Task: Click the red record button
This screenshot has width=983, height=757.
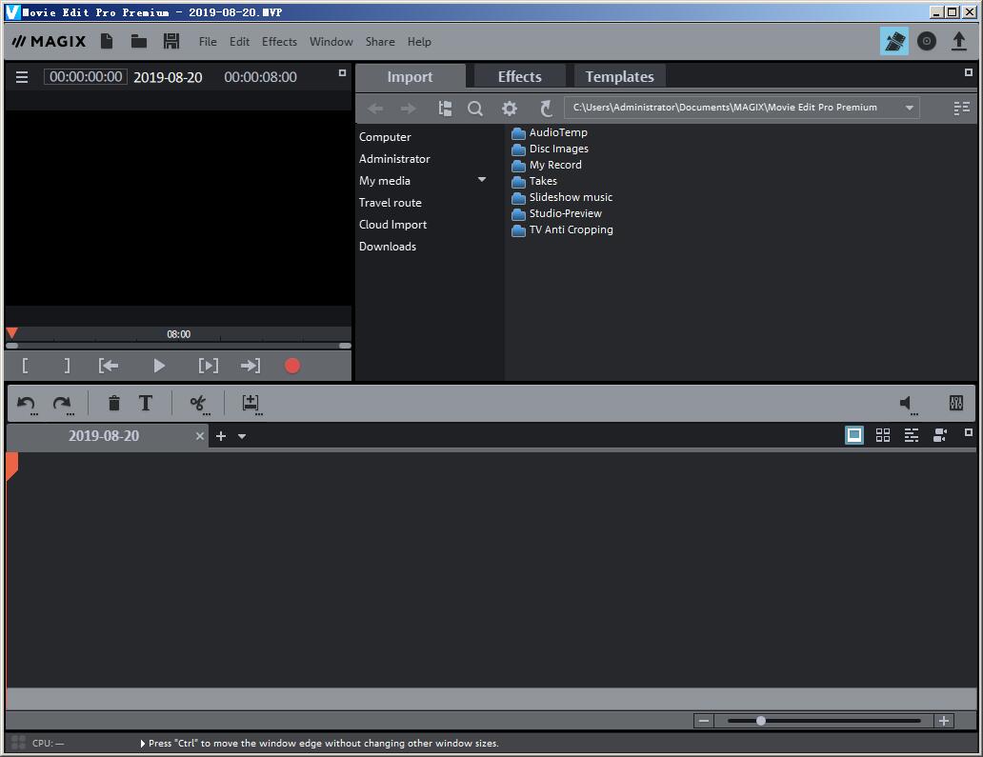Action: click(x=292, y=366)
